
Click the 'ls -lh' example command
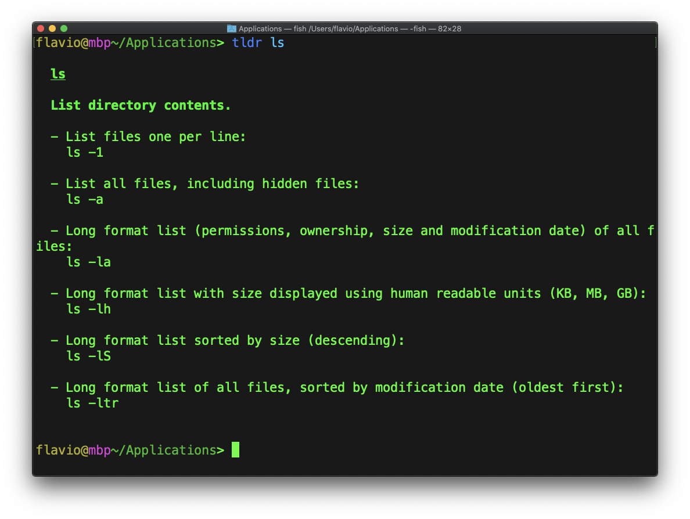click(88, 309)
